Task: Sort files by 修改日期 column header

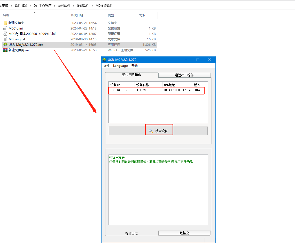Action: point(77,15)
